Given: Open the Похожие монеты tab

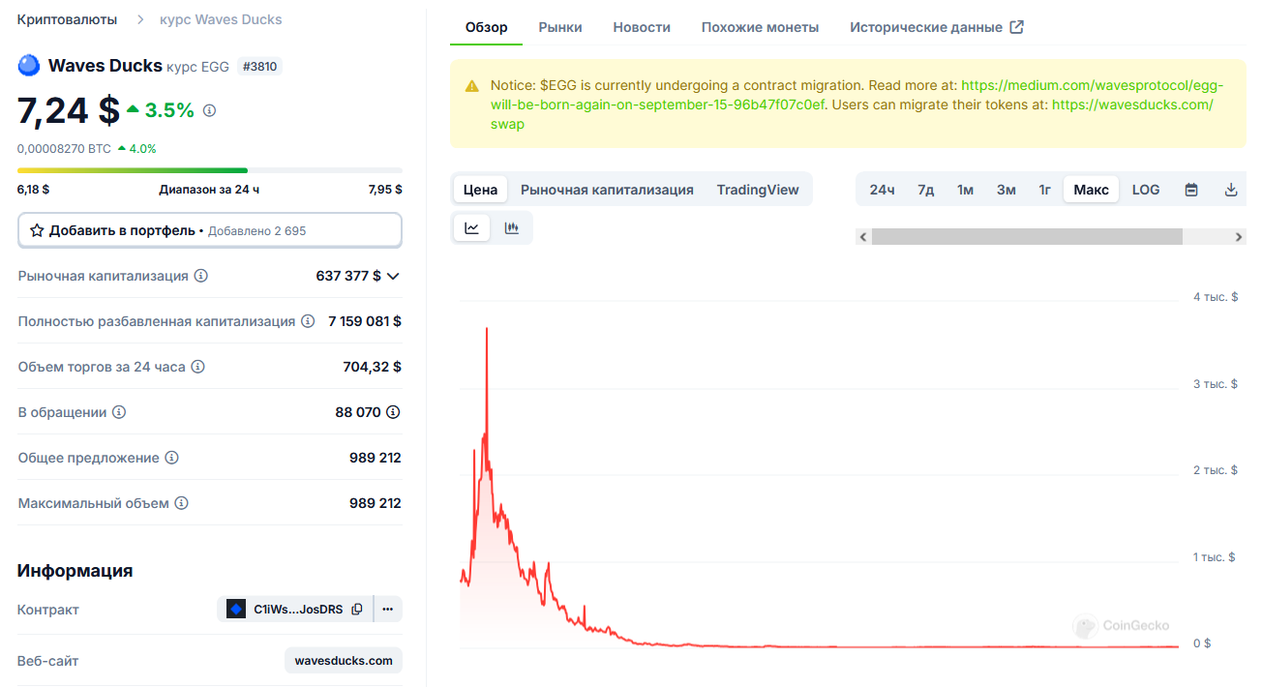Looking at the screenshot, I should [x=760, y=27].
